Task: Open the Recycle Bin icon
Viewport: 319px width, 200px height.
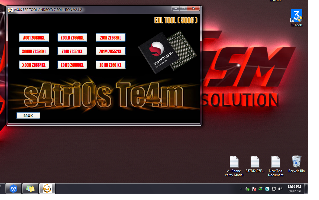Action: click(296, 164)
